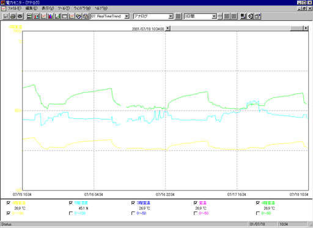Click the printer icon in toolbar
Viewport: 313px width, 228px height.
[x=13, y=16]
